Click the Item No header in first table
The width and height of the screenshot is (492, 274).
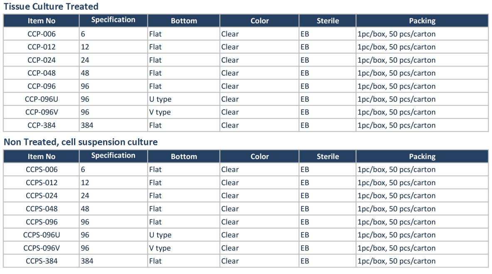(x=42, y=21)
